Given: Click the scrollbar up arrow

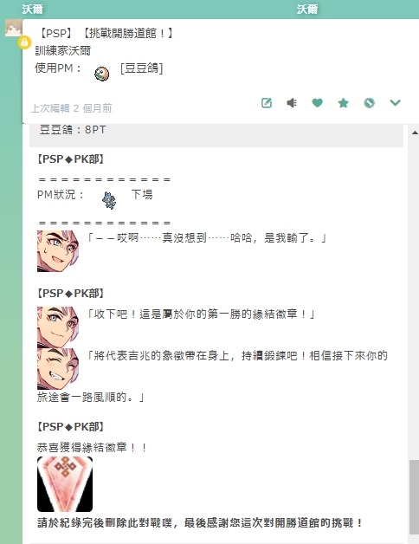Looking at the screenshot, I should click(x=415, y=133).
